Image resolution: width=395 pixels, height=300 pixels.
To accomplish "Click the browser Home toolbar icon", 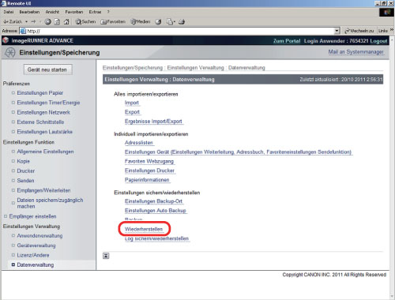I will 66,22.
